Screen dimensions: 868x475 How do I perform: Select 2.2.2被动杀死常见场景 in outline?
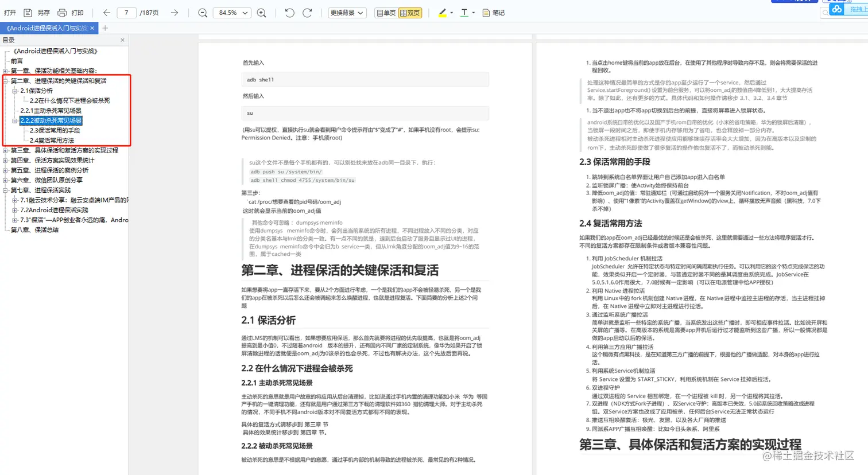pyautogui.click(x=51, y=120)
